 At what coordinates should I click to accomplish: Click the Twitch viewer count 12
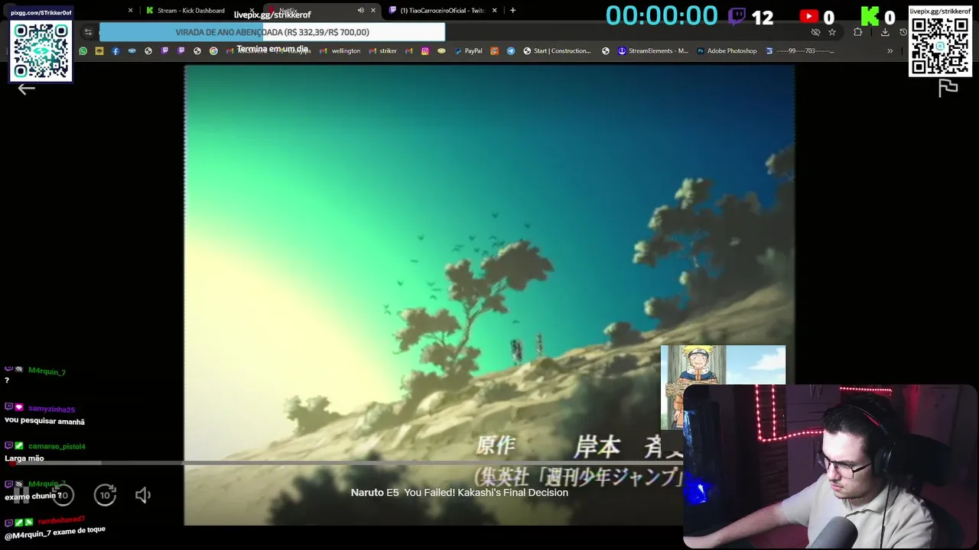[x=762, y=17]
